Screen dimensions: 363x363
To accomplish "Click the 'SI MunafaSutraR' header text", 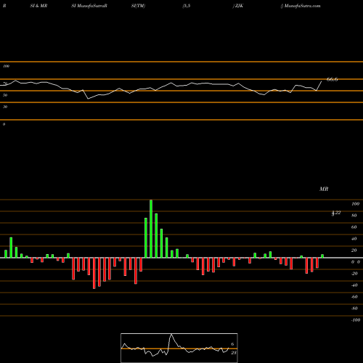I will tap(89, 6).
